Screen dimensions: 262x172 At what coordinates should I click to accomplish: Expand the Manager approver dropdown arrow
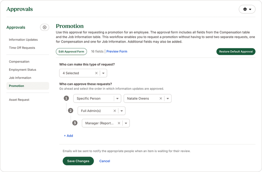tap(126, 123)
